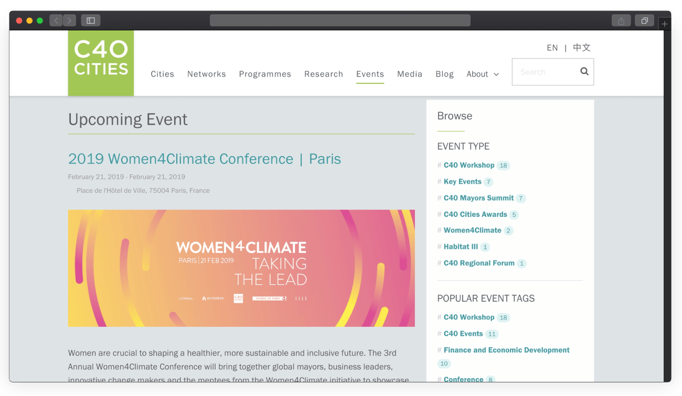682x396 pixels.
Task: Show all tabs overview button
Action: pyautogui.click(x=644, y=20)
